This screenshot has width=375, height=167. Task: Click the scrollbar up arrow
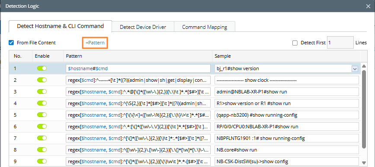tap(364, 66)
